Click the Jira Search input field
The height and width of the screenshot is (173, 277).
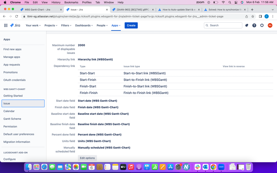223,26
